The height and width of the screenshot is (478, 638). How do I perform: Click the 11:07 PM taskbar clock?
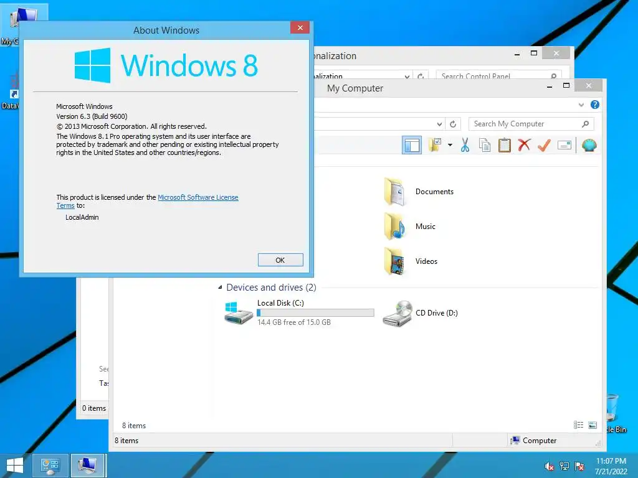611,461
